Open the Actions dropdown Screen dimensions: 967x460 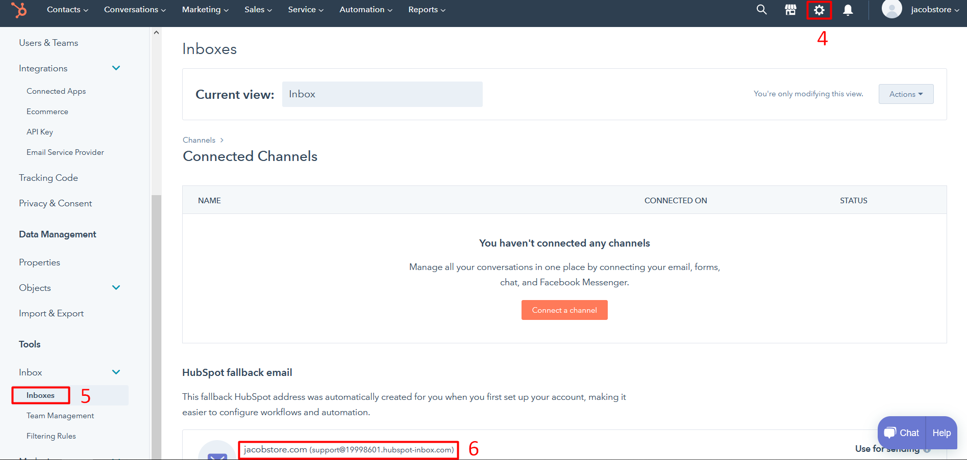pos(906,94)
